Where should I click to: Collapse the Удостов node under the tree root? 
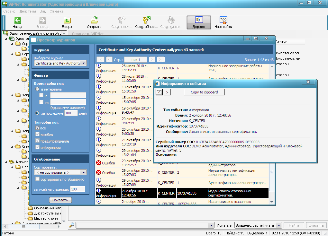[6, 39]
